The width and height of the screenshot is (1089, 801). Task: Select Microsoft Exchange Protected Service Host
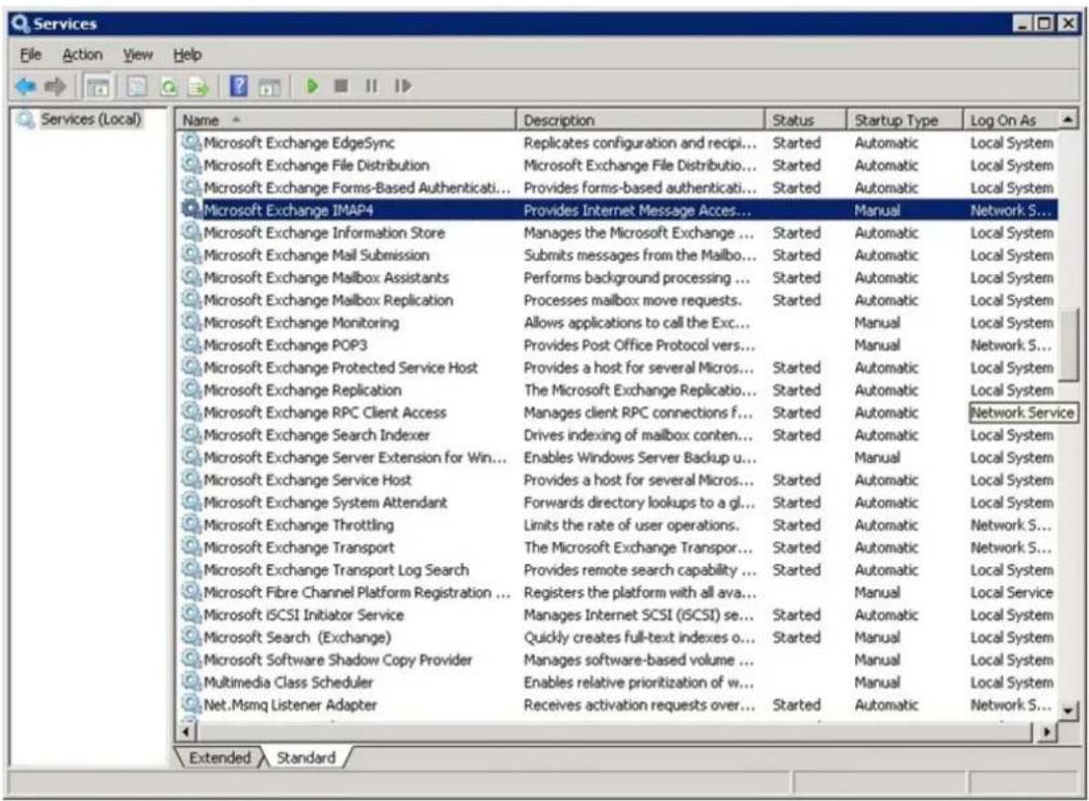[618, 367]
